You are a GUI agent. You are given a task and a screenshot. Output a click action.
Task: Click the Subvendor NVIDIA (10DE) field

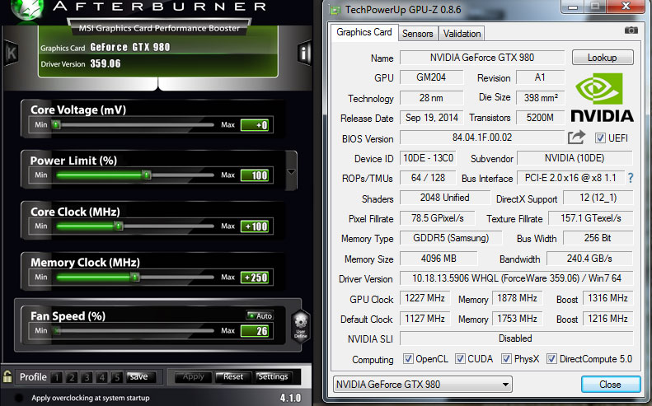click(x=575, y=158)
